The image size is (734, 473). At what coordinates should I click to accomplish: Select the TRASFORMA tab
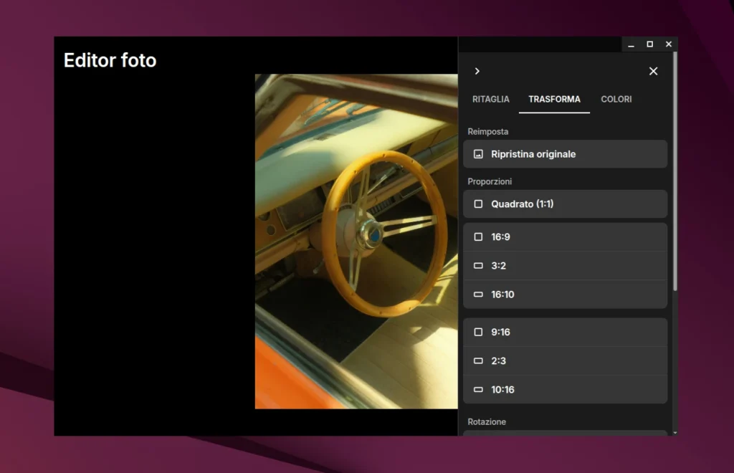pyautogui.click(x=553, y=100)
